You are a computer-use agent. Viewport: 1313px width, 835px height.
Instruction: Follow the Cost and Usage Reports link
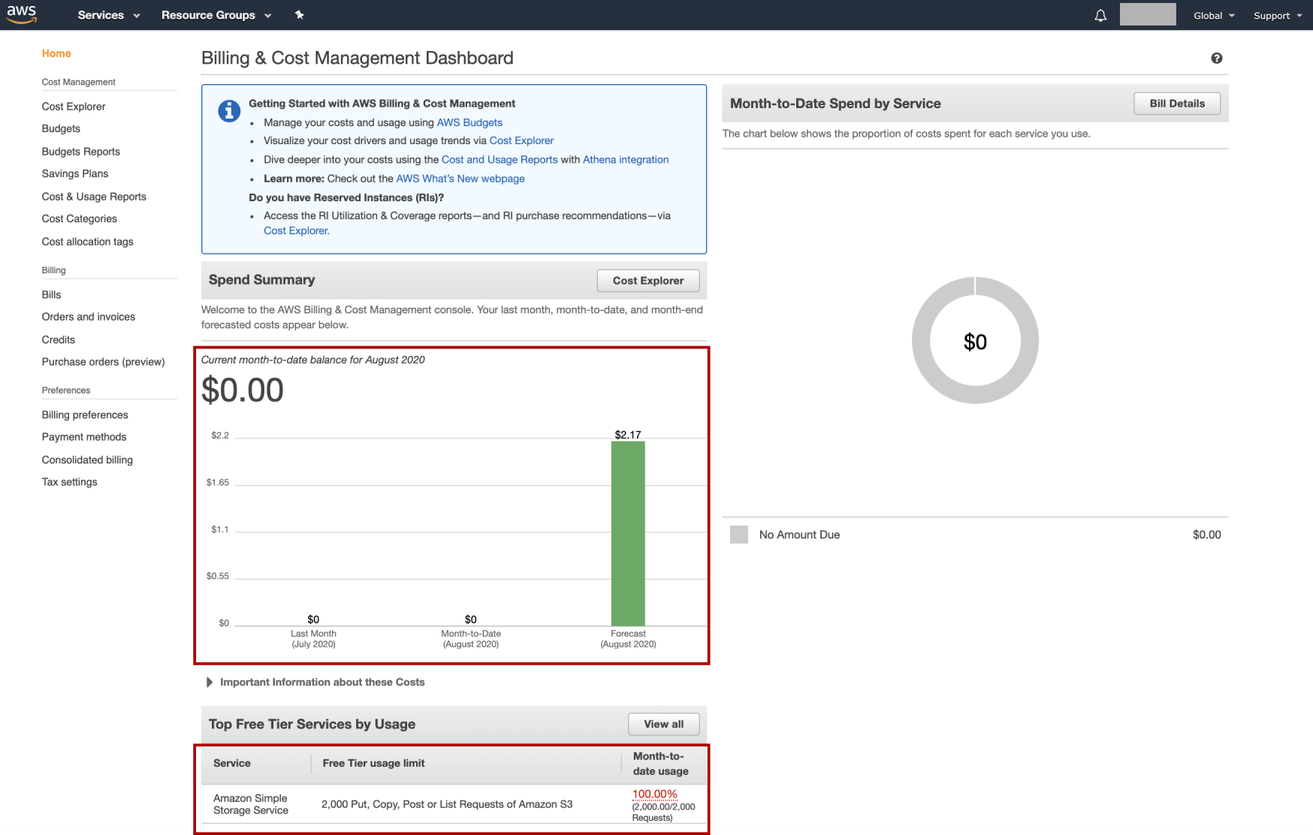[x=500, y=159]
